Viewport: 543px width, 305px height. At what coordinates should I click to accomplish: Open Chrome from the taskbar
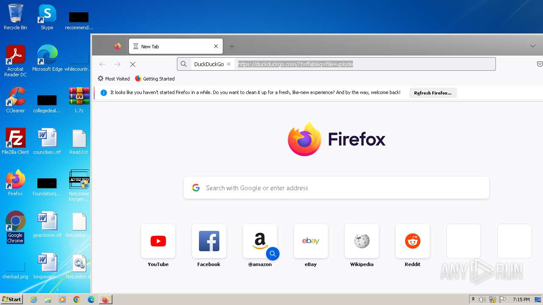coord(77,299)
